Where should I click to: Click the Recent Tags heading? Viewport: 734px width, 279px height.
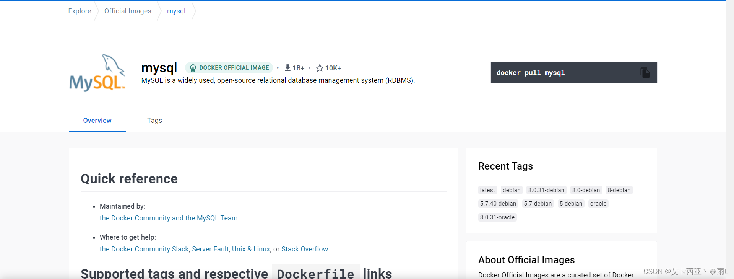[x=505, y=166]
